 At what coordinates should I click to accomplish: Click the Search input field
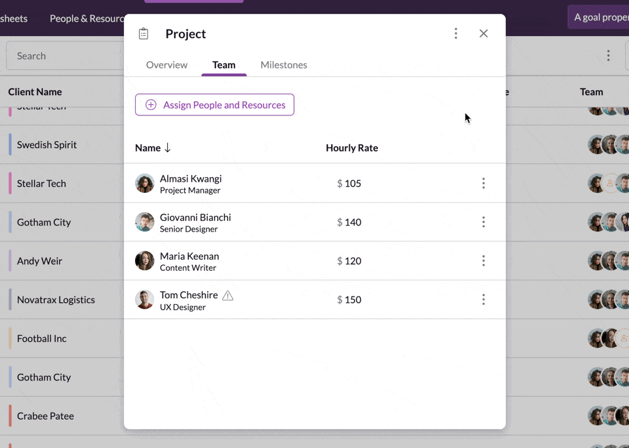pyautogui.click(x=66, y=56)
